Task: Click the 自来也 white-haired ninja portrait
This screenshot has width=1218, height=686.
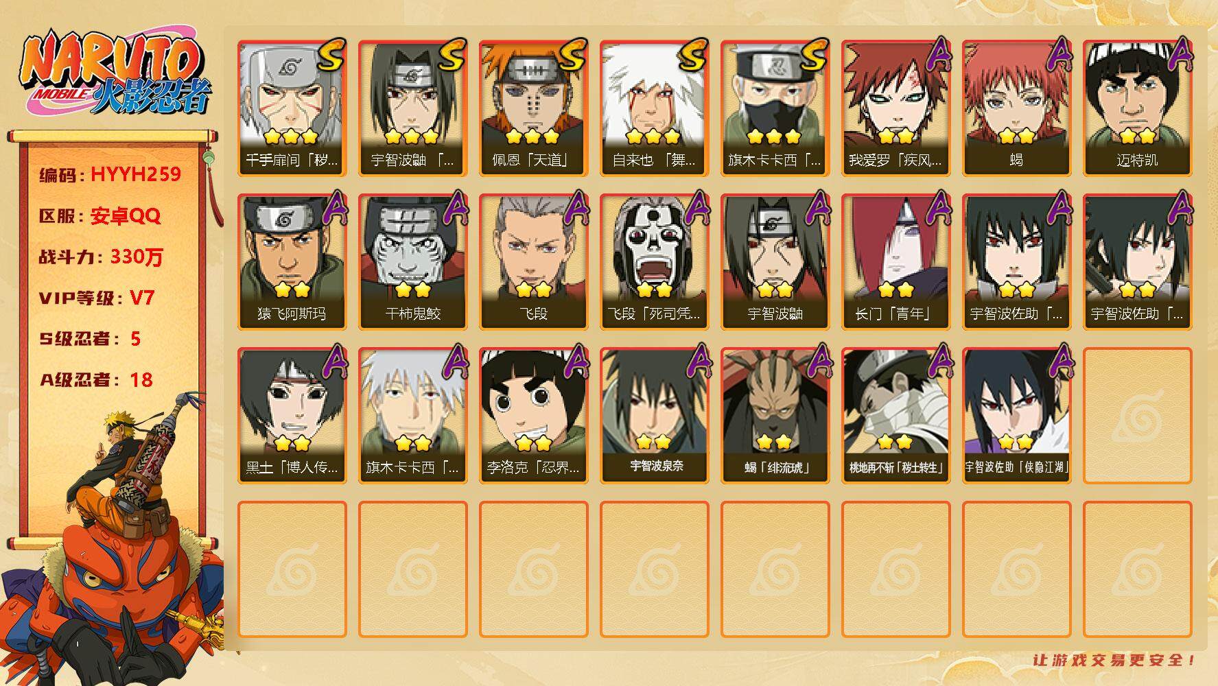Action: point(654,108)
